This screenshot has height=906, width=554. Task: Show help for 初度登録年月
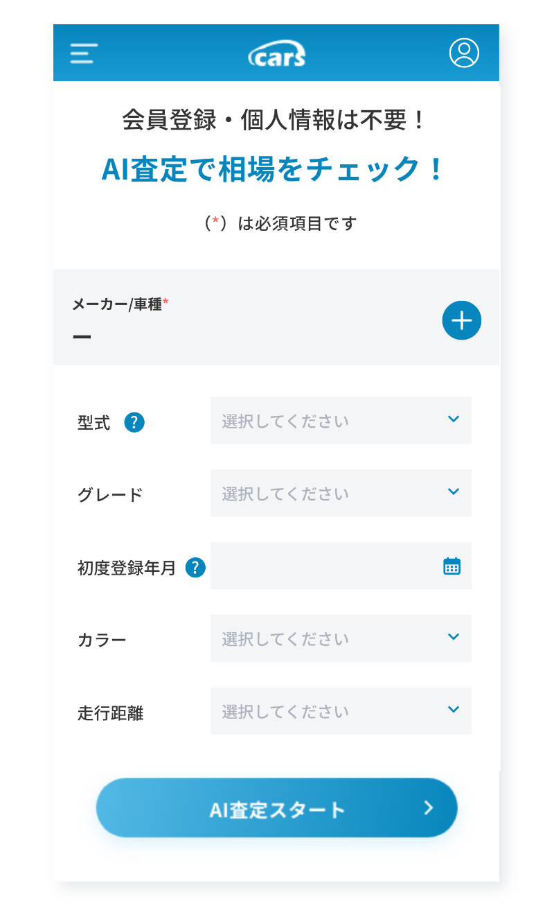(196, 568)
